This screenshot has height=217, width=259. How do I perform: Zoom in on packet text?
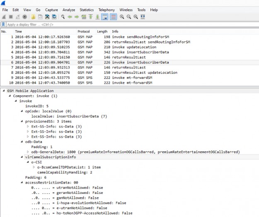[x=121, y=17]
